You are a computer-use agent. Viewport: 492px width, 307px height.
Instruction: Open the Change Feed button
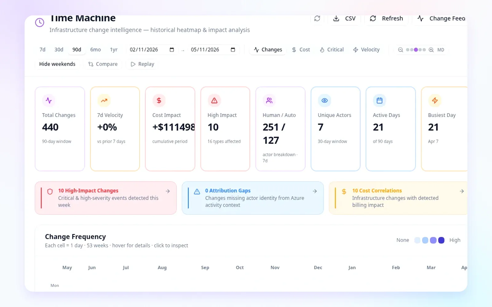[x=441, y=19]
